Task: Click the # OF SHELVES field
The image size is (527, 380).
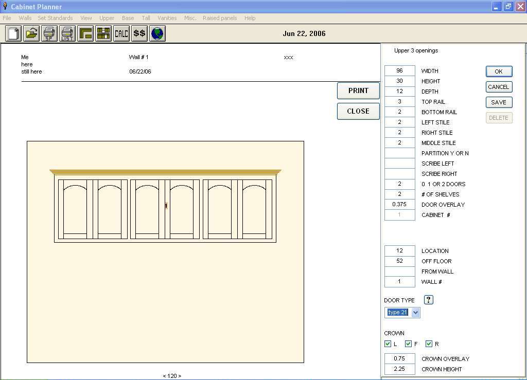Action: pos(399,194)
